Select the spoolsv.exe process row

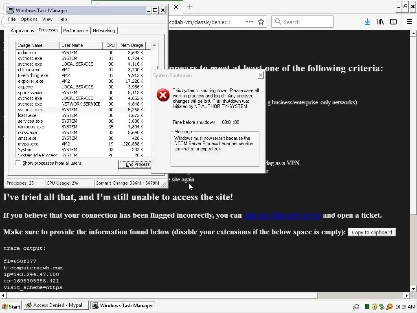point(81,93)
